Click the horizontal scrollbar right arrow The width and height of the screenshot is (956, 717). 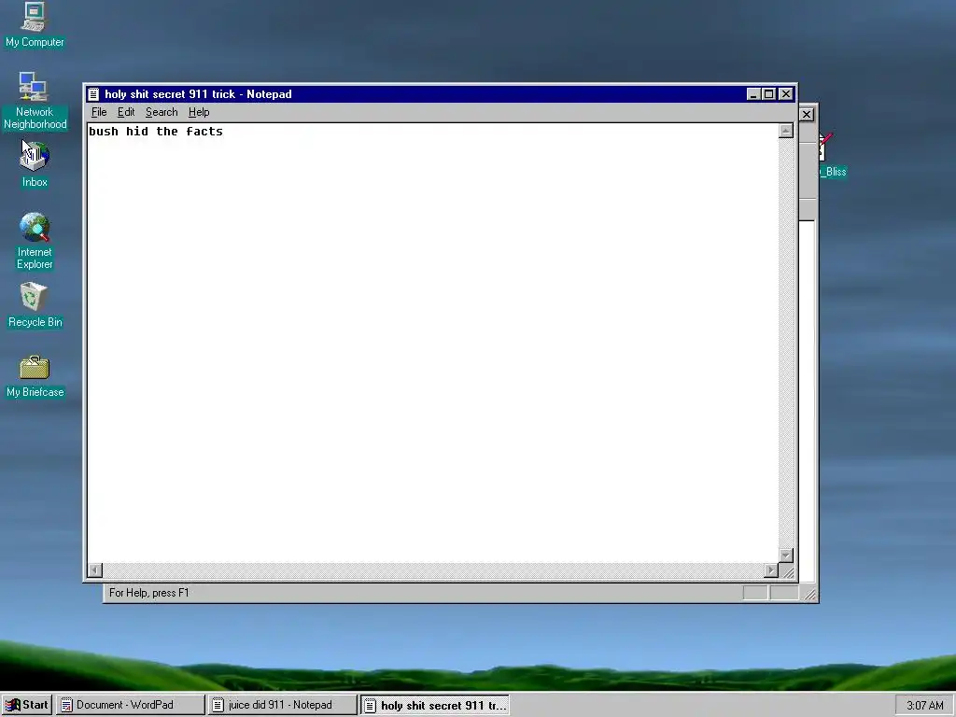[770, 570]
